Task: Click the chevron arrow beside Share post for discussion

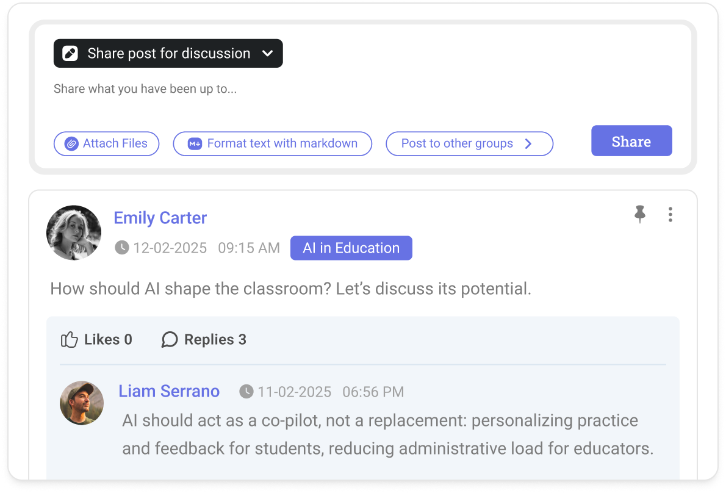Action: click(x=268, y=53)
